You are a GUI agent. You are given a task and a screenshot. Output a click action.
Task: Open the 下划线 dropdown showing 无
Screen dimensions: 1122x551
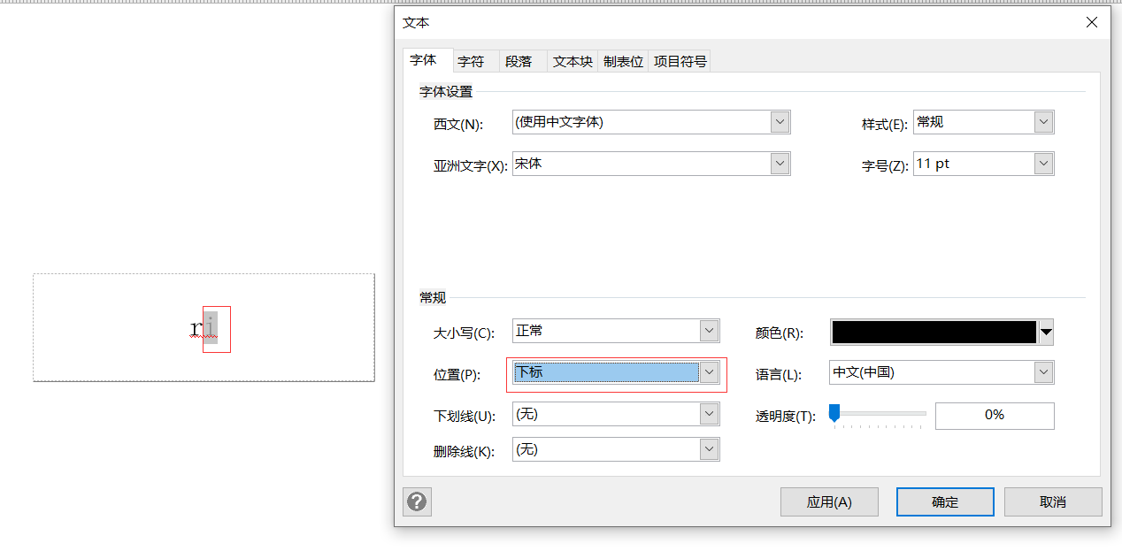tap(708, 413)
